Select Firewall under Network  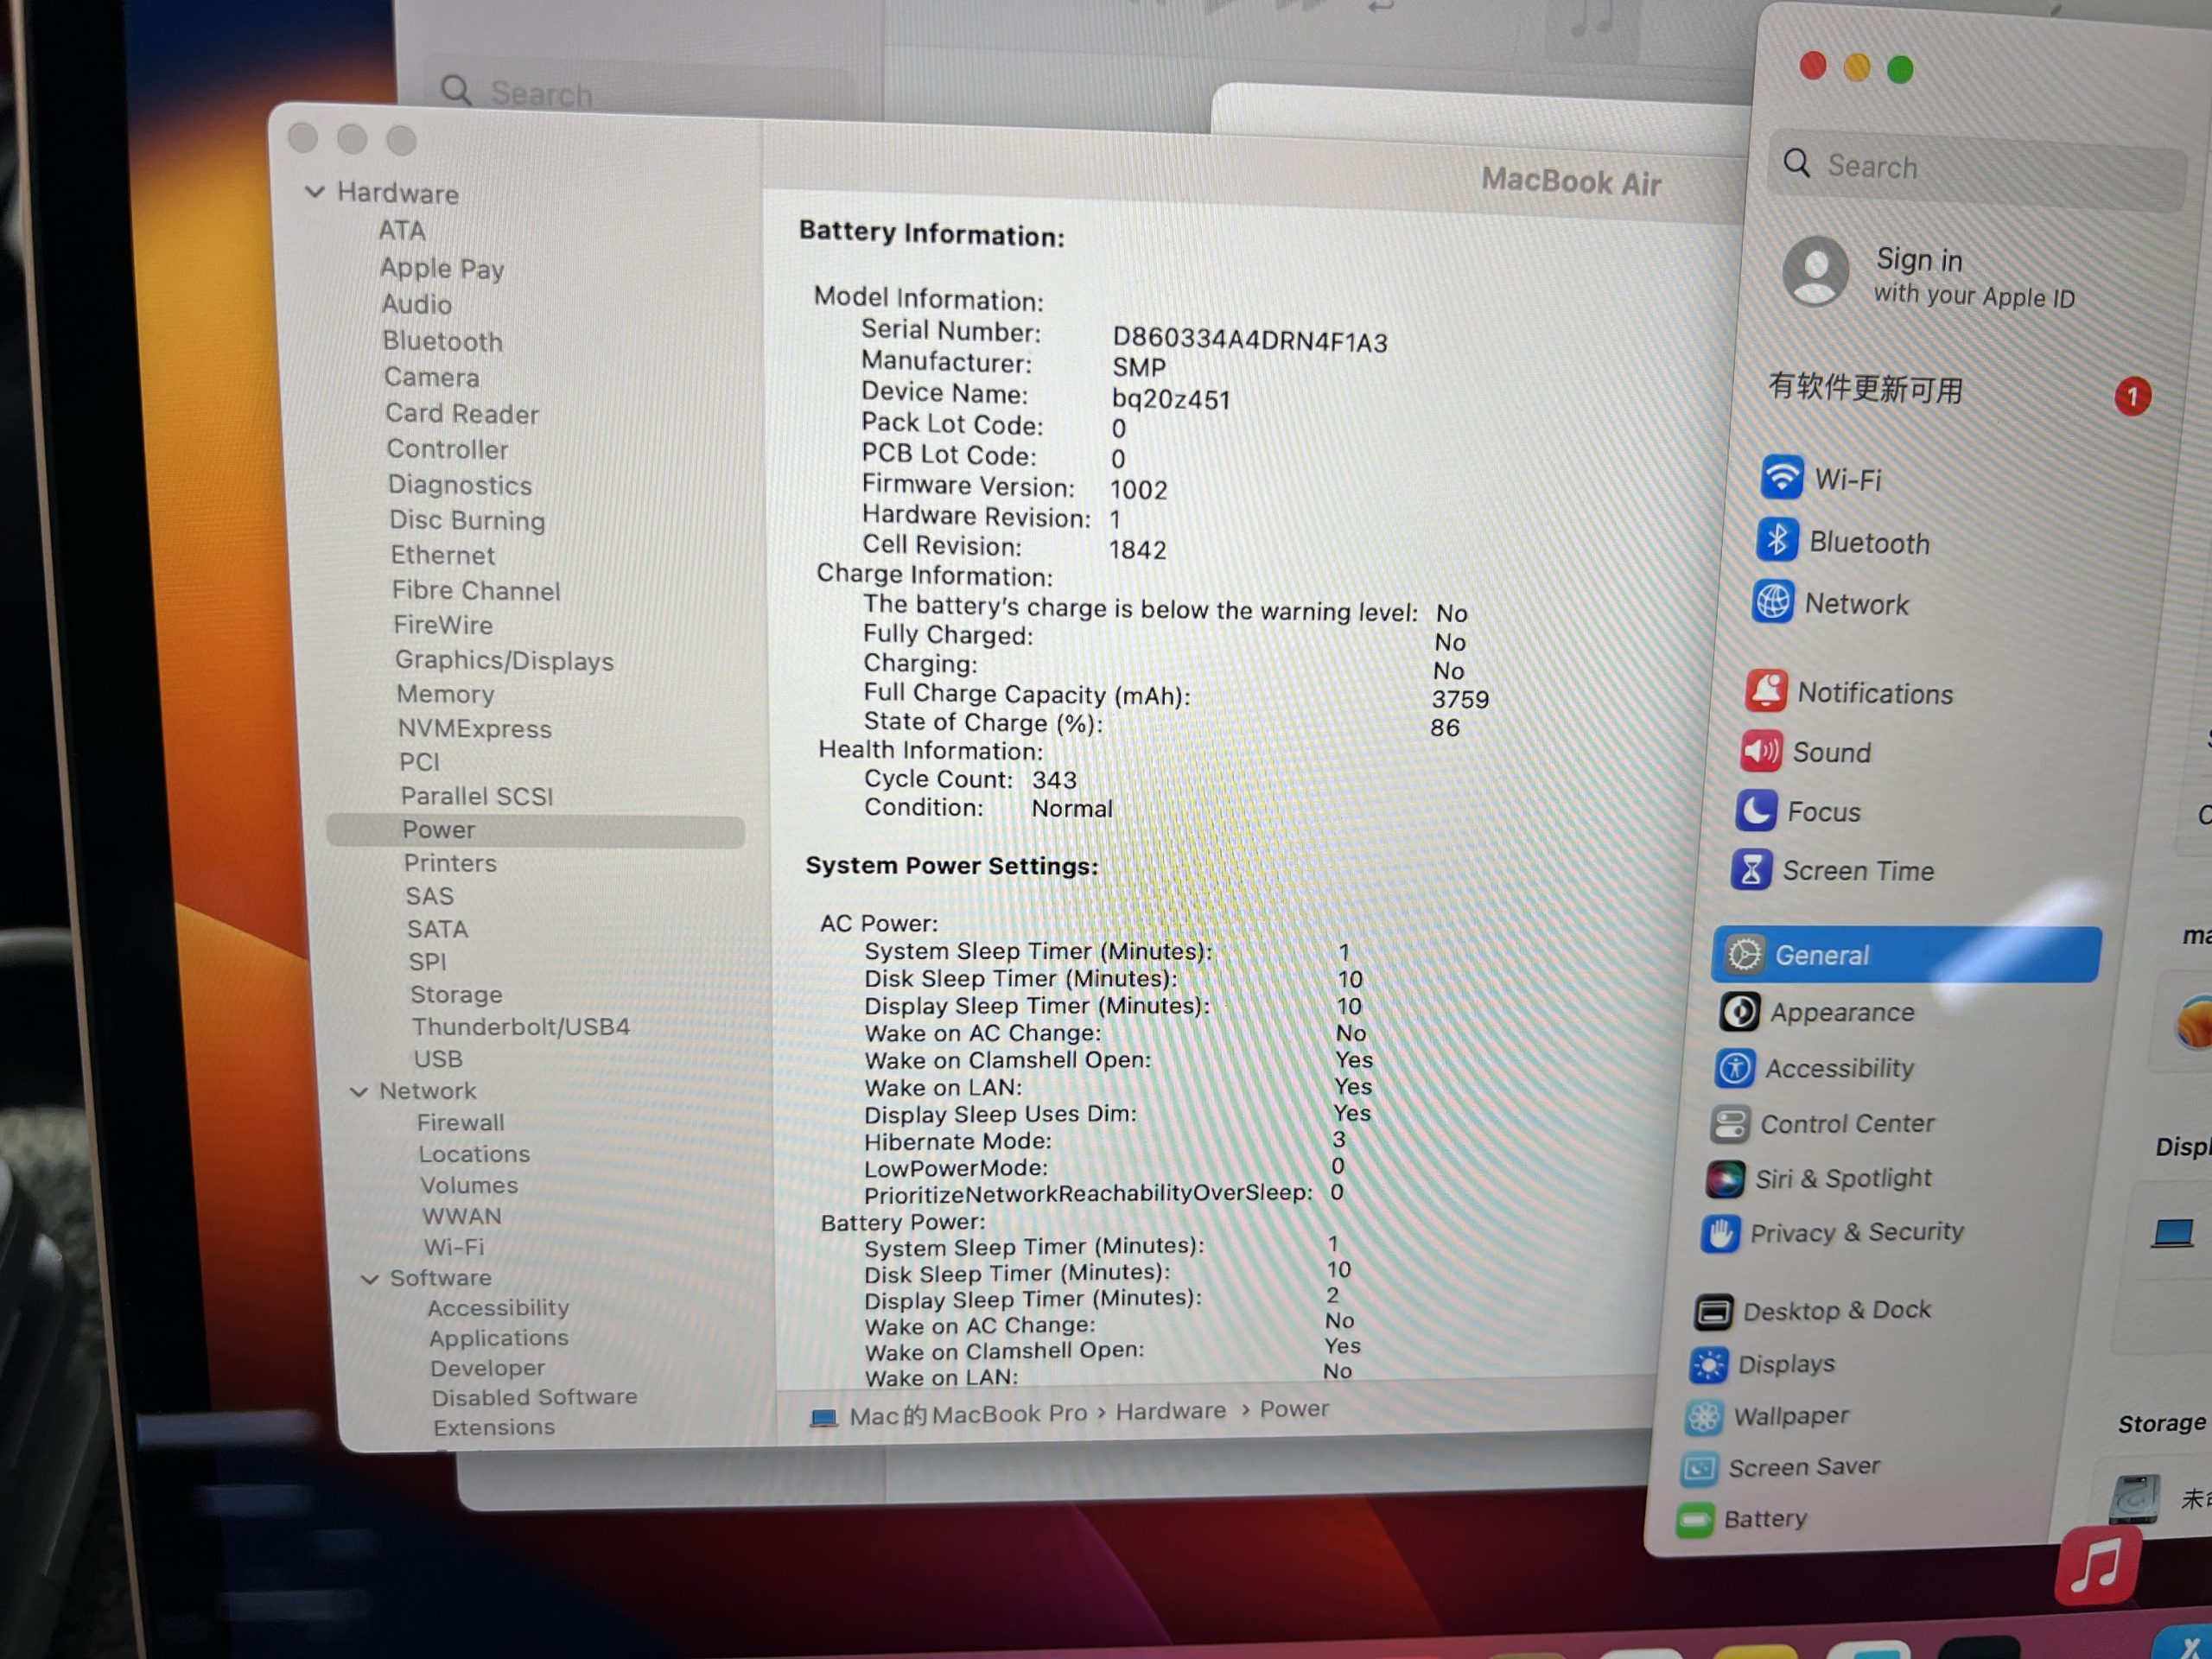pos(461,1123)
